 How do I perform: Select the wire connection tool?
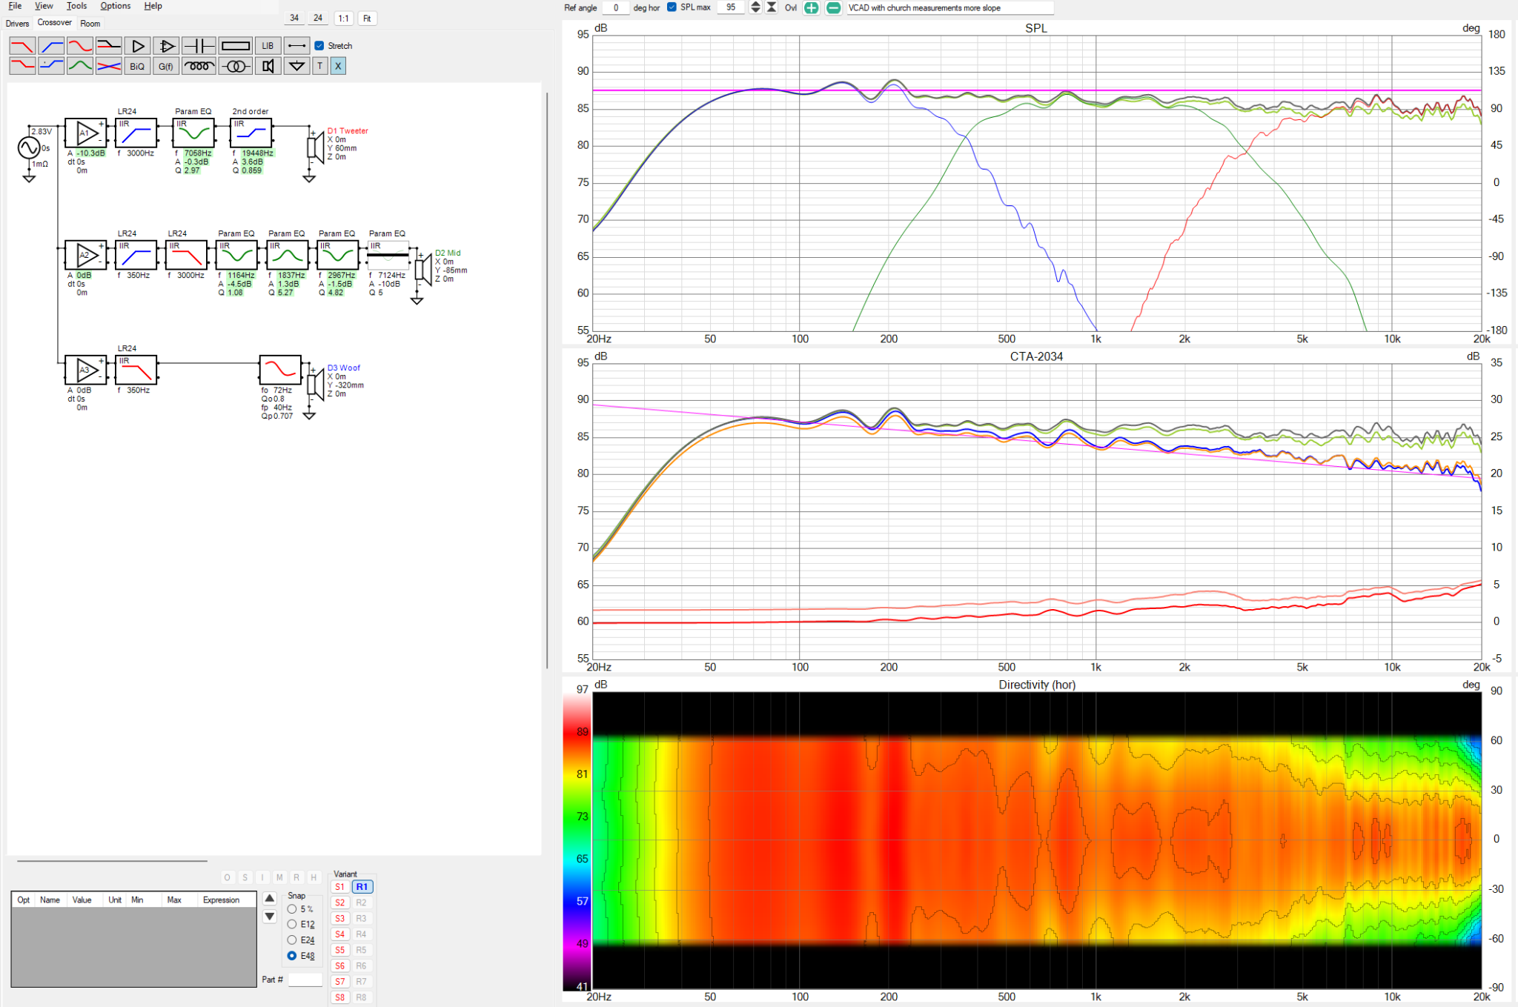coord(296,46)
